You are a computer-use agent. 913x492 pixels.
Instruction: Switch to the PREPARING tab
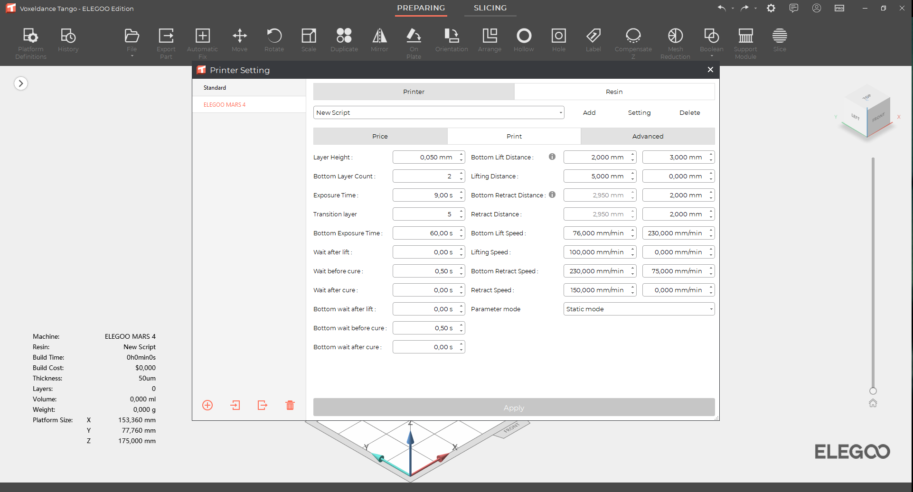tap(421, 8)
